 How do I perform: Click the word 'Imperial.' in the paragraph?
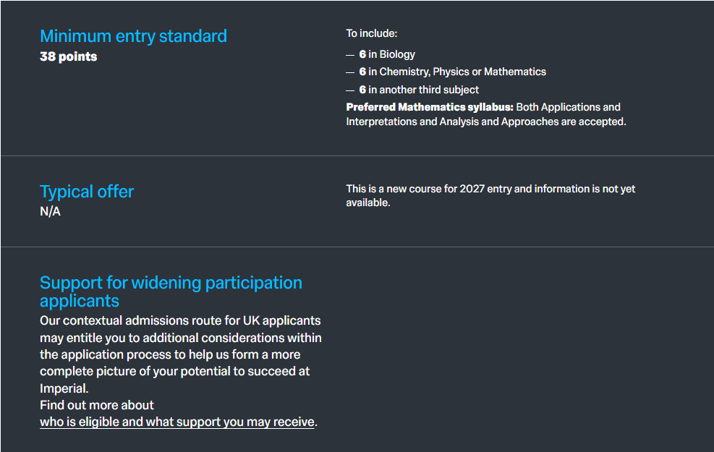(64, 388)
